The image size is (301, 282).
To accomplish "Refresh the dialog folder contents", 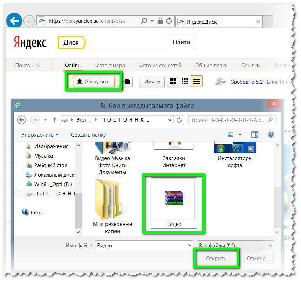I will [x=179, y=120].
